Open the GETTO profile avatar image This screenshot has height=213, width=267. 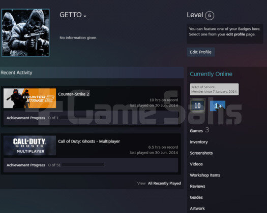pos(25,32)
